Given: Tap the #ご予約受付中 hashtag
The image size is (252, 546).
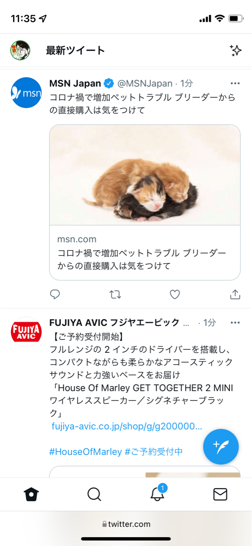Looking at the screenshot, I should [154, 451].
